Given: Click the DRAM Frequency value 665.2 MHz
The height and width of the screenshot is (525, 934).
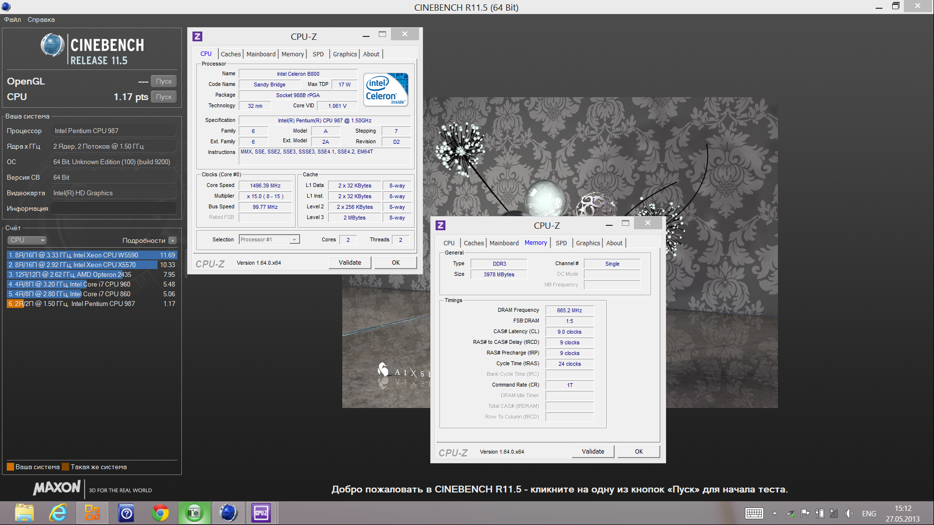Looking at the screenshot, I should click(x=569, y=310).
